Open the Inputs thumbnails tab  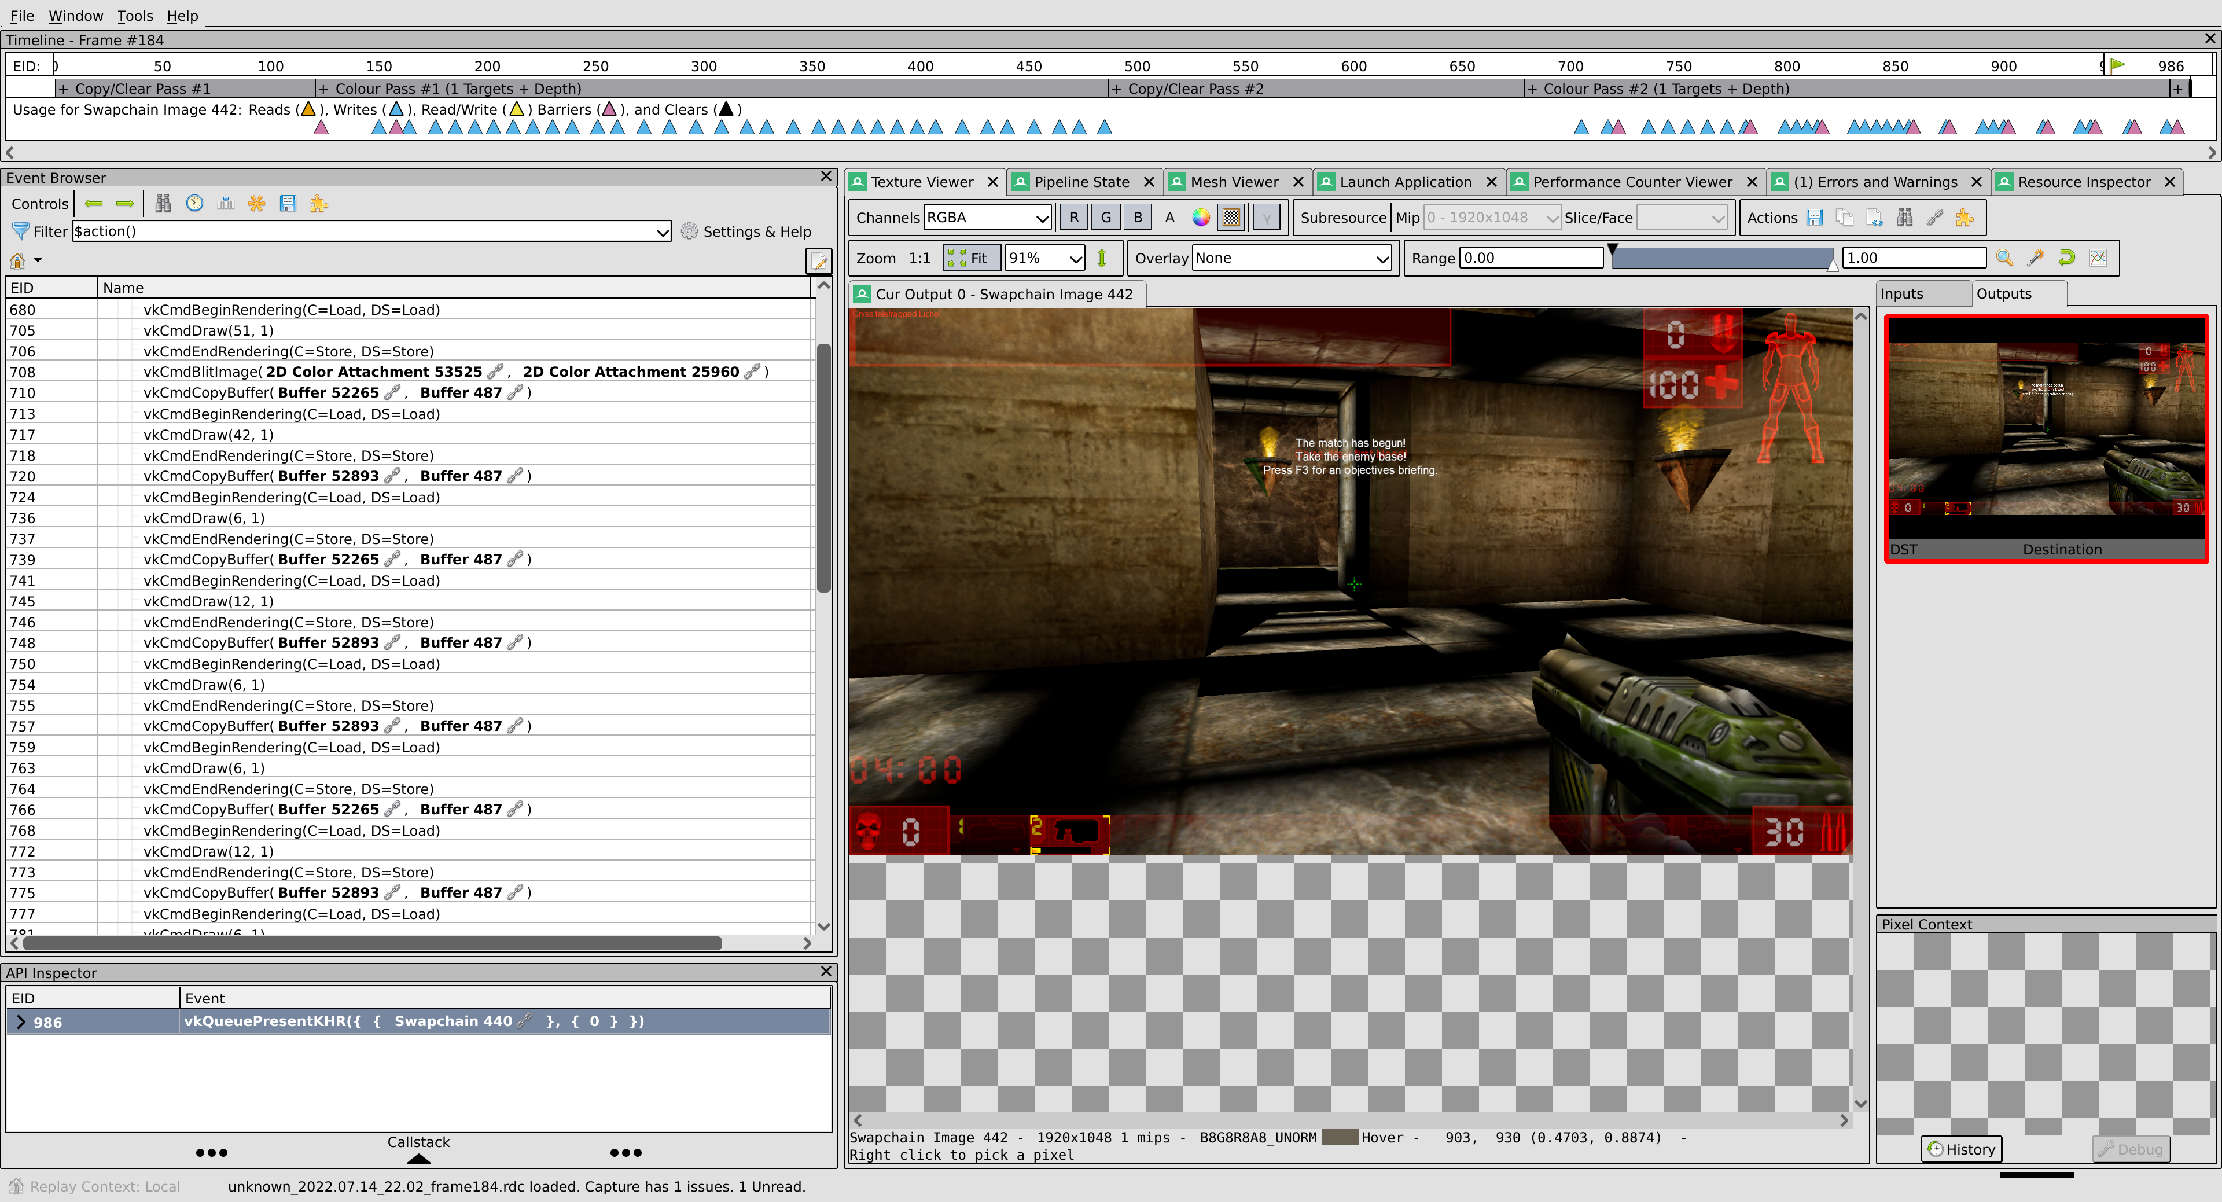click(x=1923, y=293)
